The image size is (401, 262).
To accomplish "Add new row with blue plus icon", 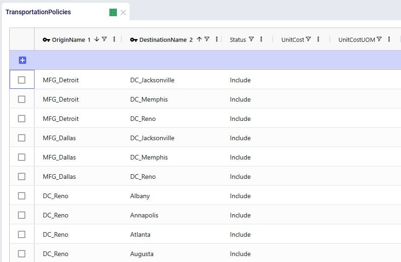I will (23, 60).
